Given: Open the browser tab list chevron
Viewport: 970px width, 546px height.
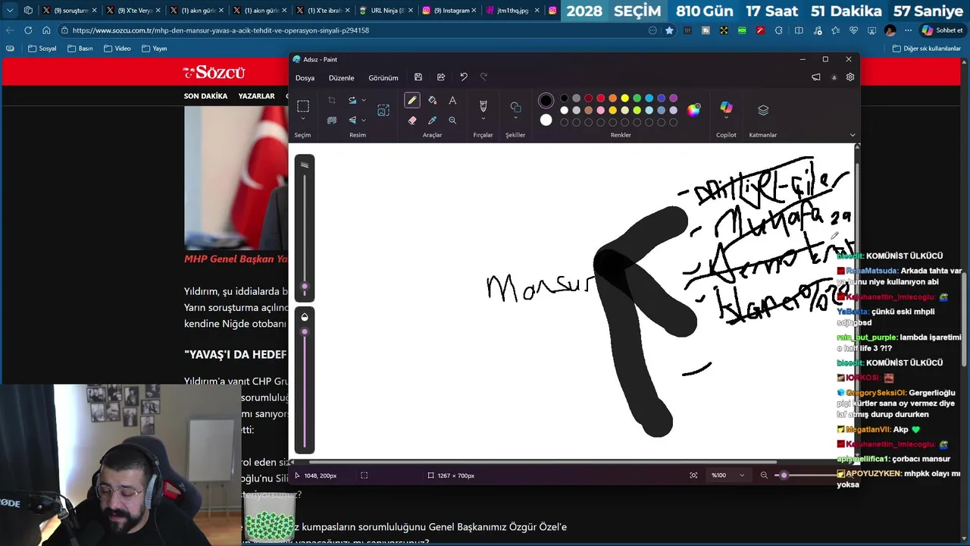Looking at the screenshot, I should [9, 11].
